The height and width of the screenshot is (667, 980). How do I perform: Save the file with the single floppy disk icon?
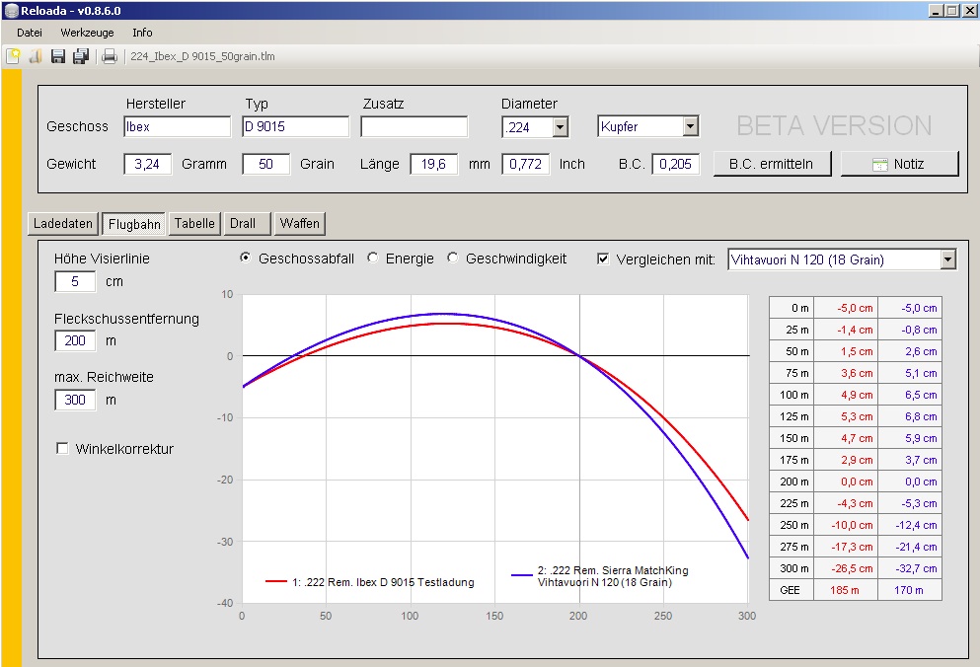point(58,56)
